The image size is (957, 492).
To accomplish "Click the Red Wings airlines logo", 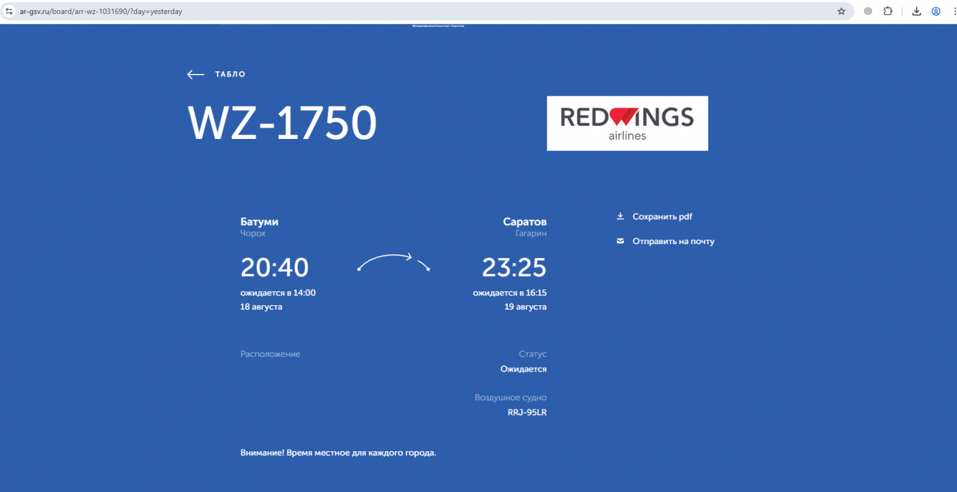I will [x=627, y=123].
